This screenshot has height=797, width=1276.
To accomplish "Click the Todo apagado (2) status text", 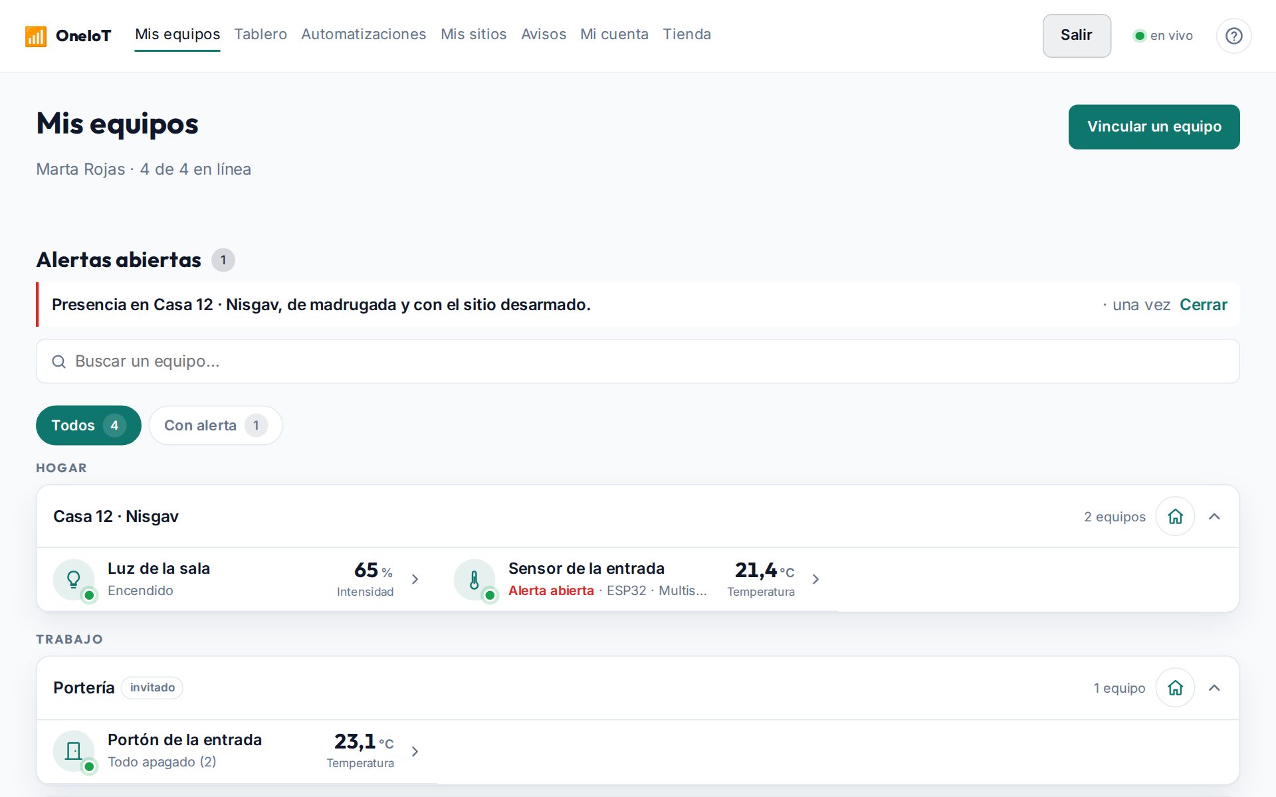I will 162,762.
